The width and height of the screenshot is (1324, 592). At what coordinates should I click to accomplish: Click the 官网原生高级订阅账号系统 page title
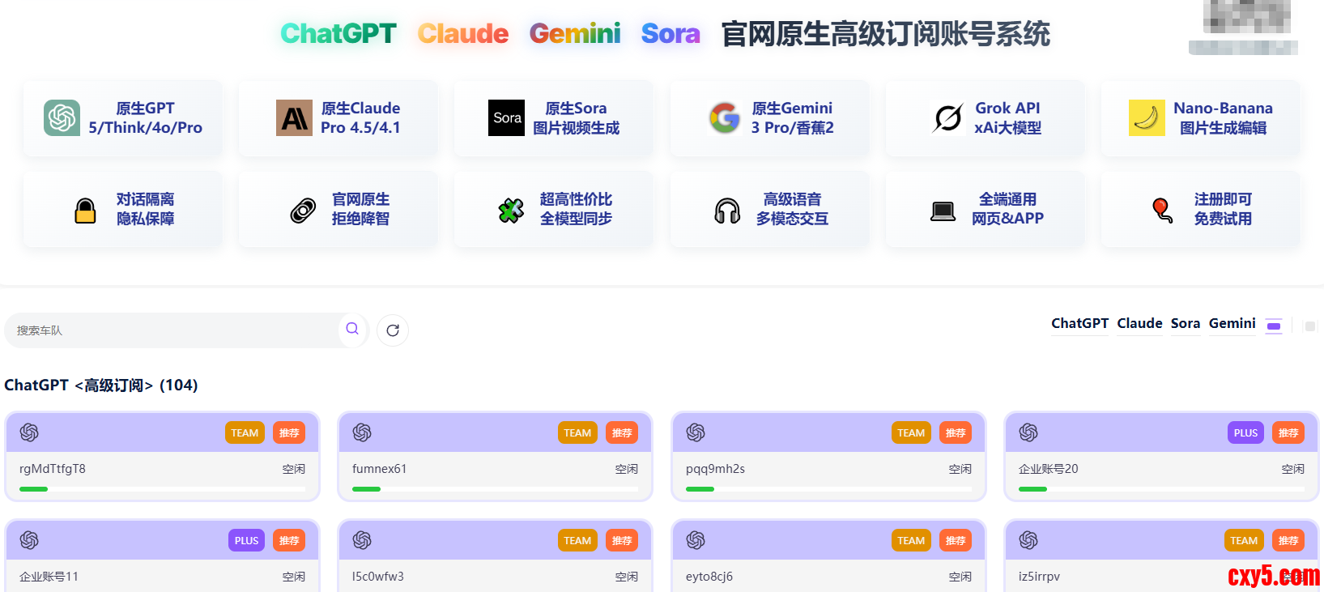pos(885,34)
